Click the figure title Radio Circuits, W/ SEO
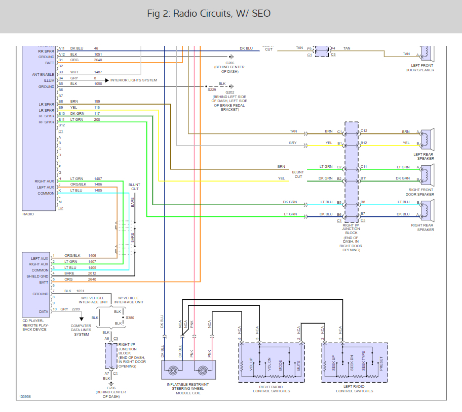Viewport: 462px width, 412px height. click(209, 13)
